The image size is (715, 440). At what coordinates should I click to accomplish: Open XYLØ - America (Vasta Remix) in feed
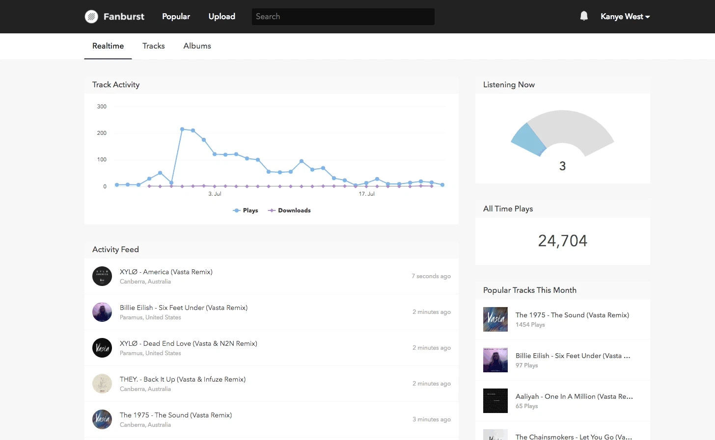[166, 272]
